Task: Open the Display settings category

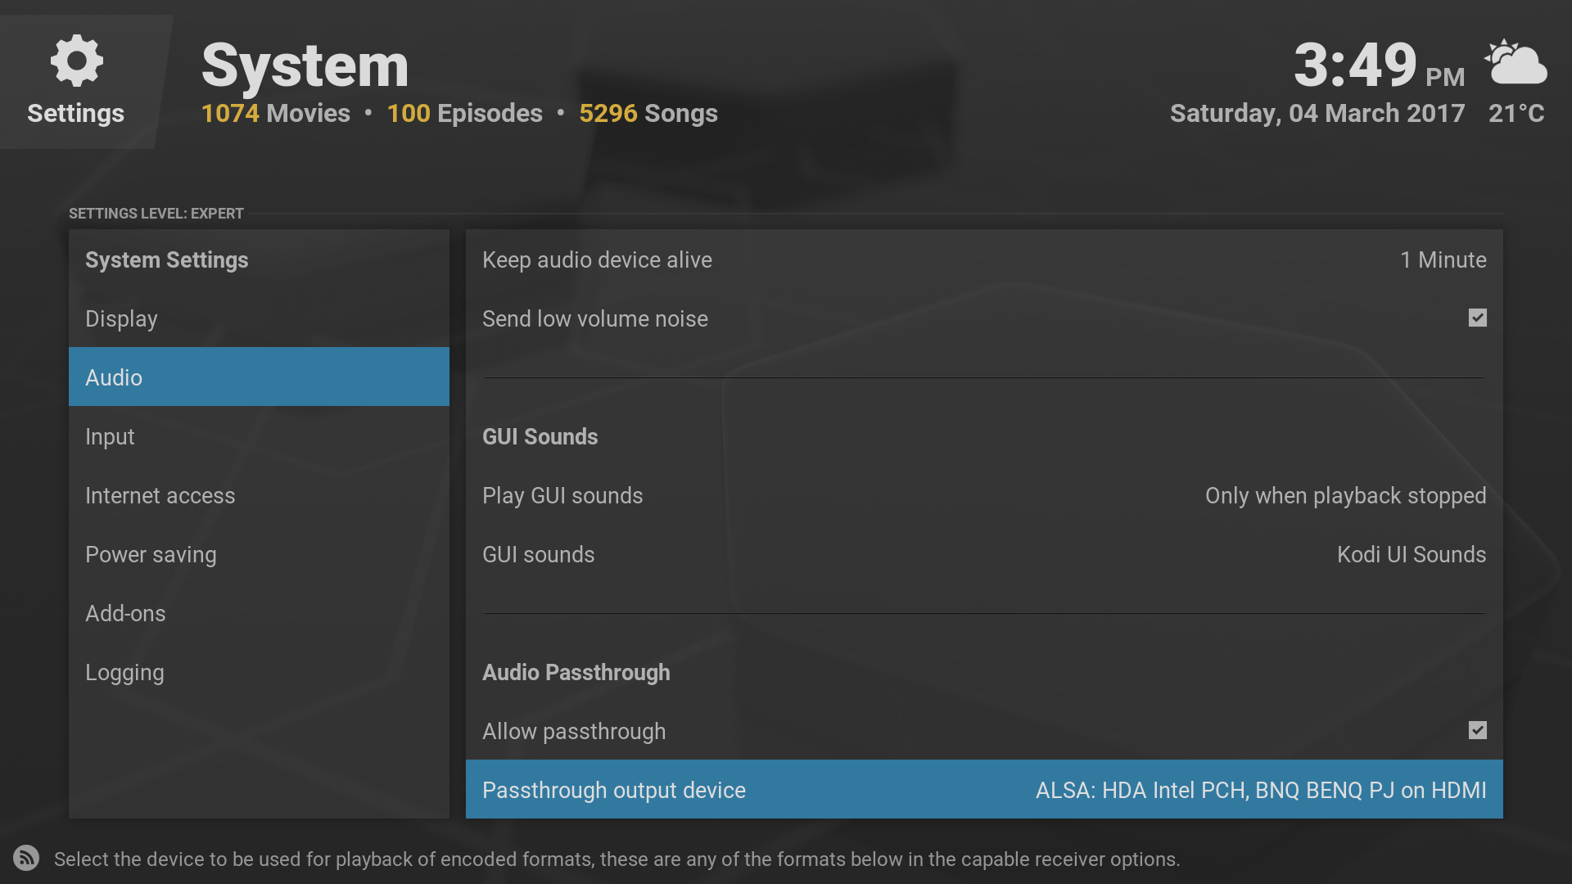Action: click(x=121, y=319)
